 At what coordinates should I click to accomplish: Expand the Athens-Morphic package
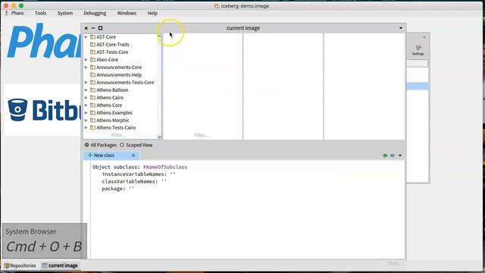tap(86, 120)
